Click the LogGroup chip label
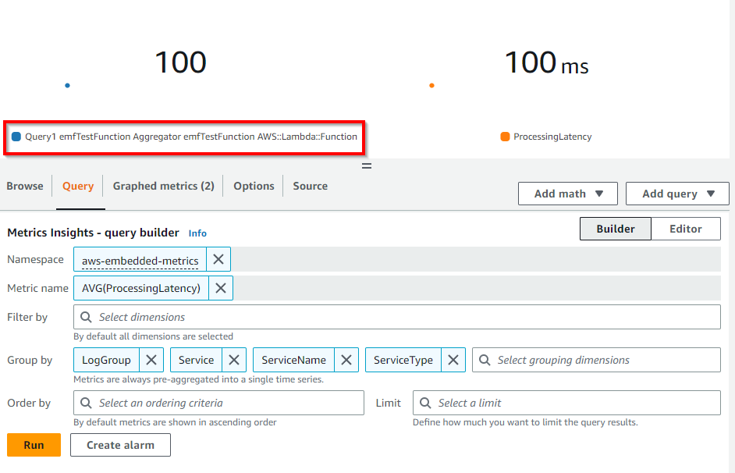This screenshot has height=473, width=735. 106,360
